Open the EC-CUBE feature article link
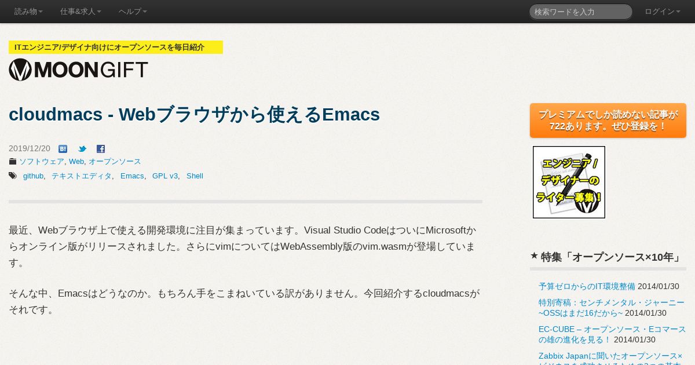This screenshot has height=365, width=695. point(612,334)
